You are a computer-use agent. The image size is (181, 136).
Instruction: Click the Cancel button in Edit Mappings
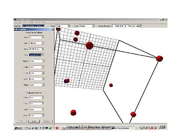[47, 121]
